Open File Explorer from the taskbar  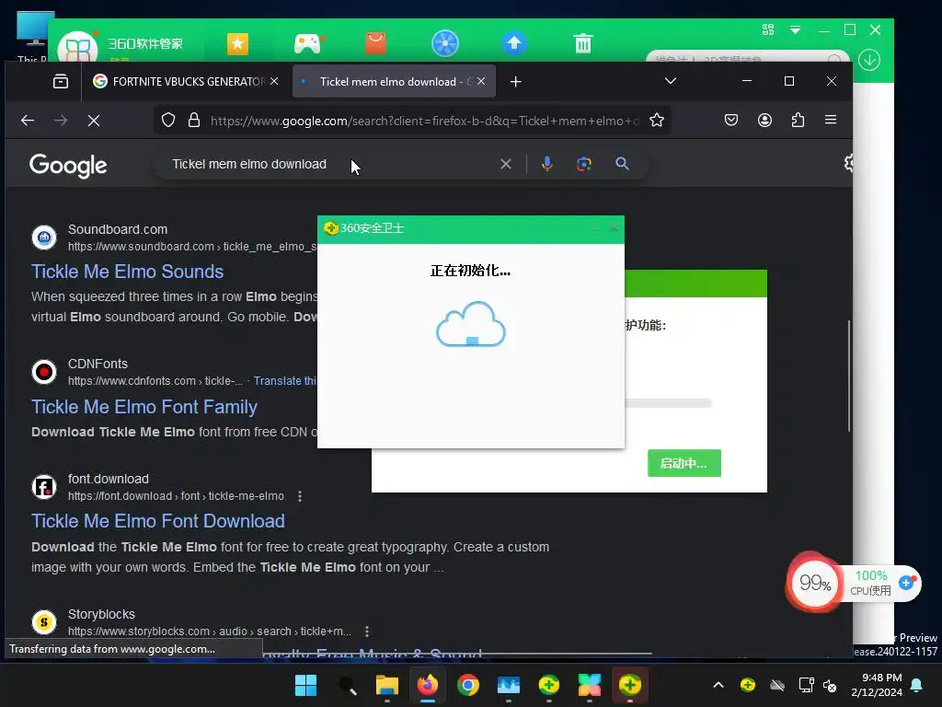[387, 685]
